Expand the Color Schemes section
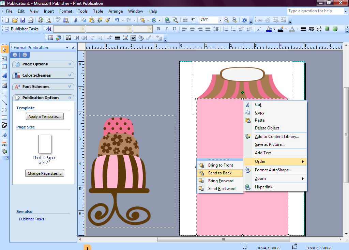 (x=43, y=75)
